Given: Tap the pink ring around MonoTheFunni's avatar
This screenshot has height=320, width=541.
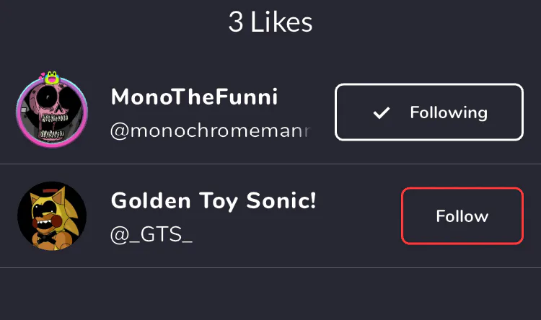Looking at the screenshot, I should coord(19,112).
